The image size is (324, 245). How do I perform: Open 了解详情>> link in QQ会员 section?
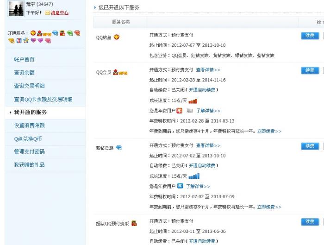tap(208, 111)
